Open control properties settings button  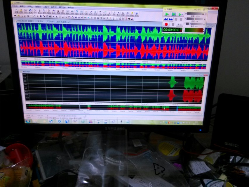pos(180,24)
